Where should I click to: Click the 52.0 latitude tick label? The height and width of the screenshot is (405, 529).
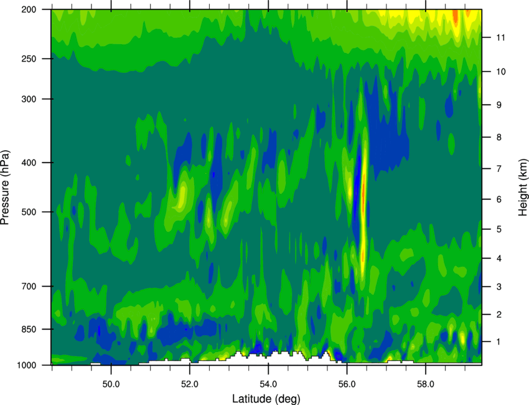190,384
